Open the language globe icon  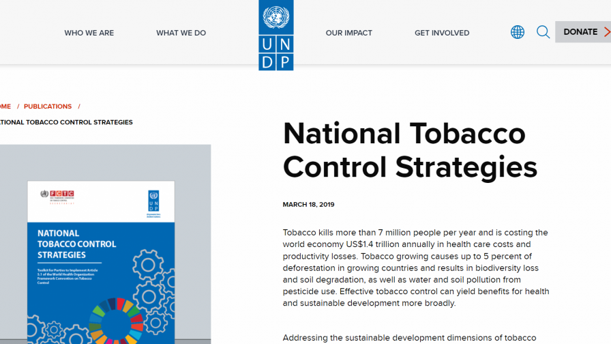[x=518, y=32]
